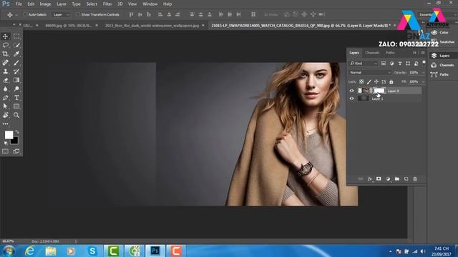
Task: Switch to the Channels tab
Action: (x=372, y=53)
